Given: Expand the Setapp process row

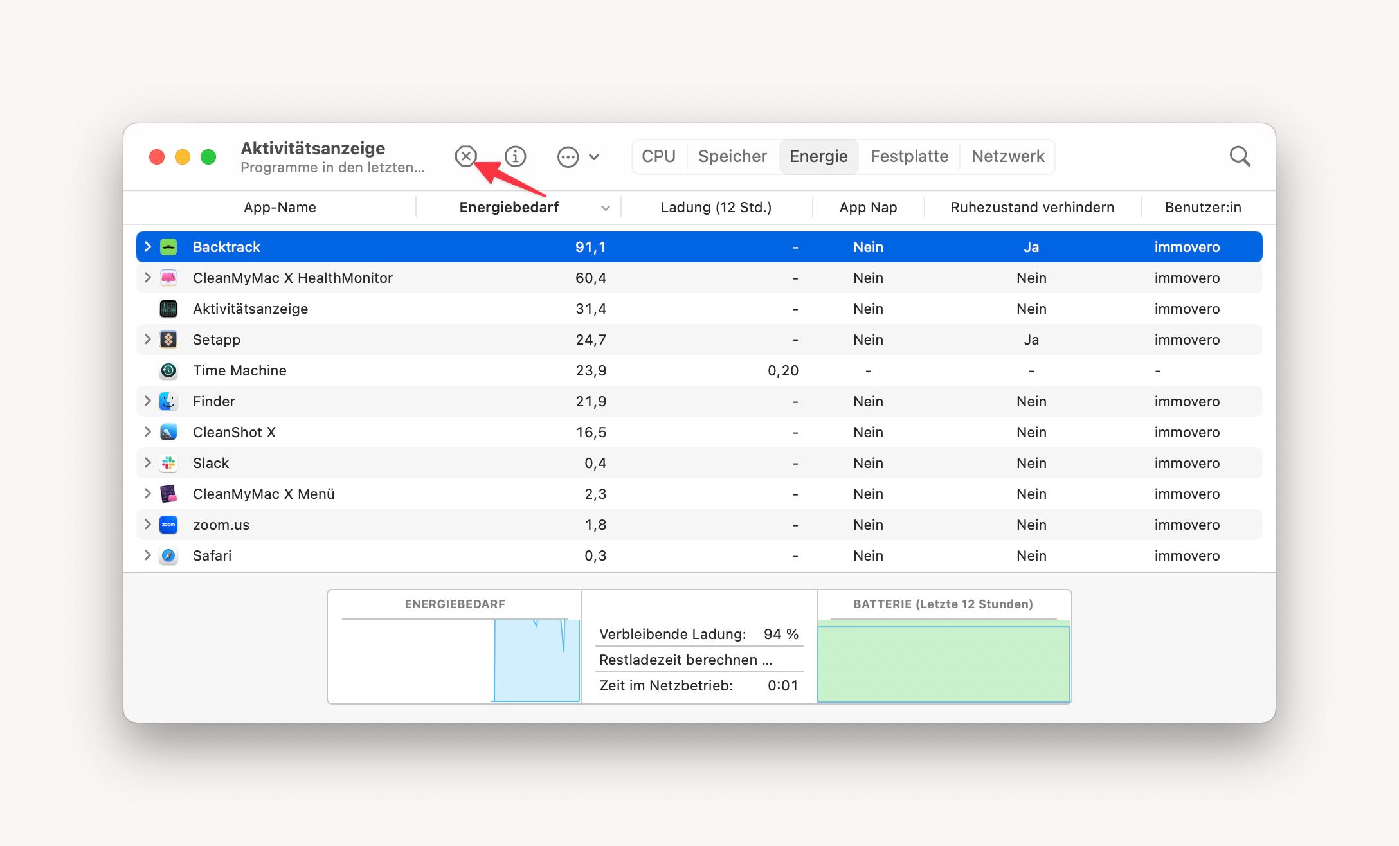Looking at the screenshot, I should (148, 339).
